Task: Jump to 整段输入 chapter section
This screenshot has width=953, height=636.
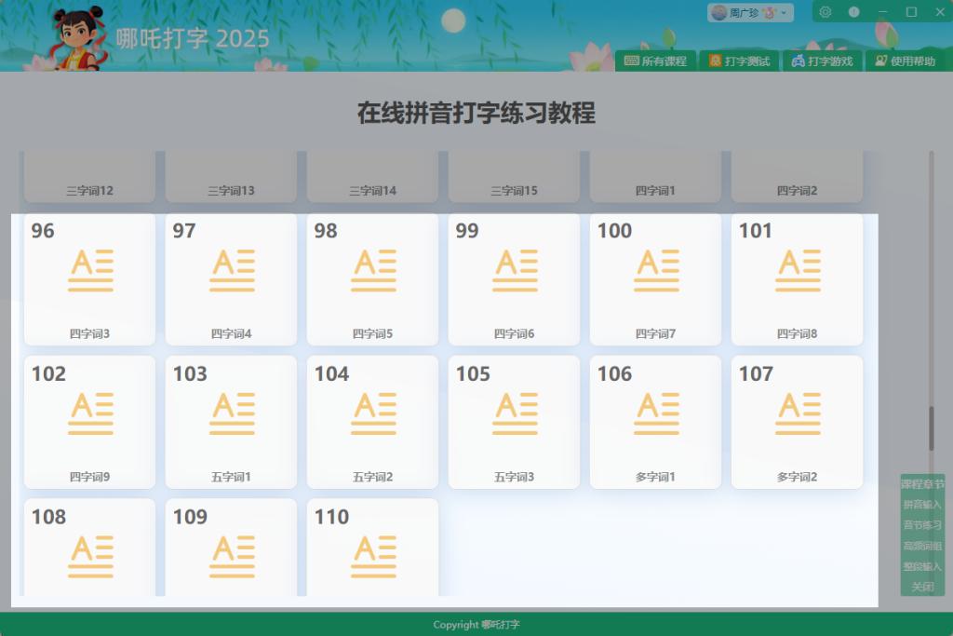Action: point(922,566)
